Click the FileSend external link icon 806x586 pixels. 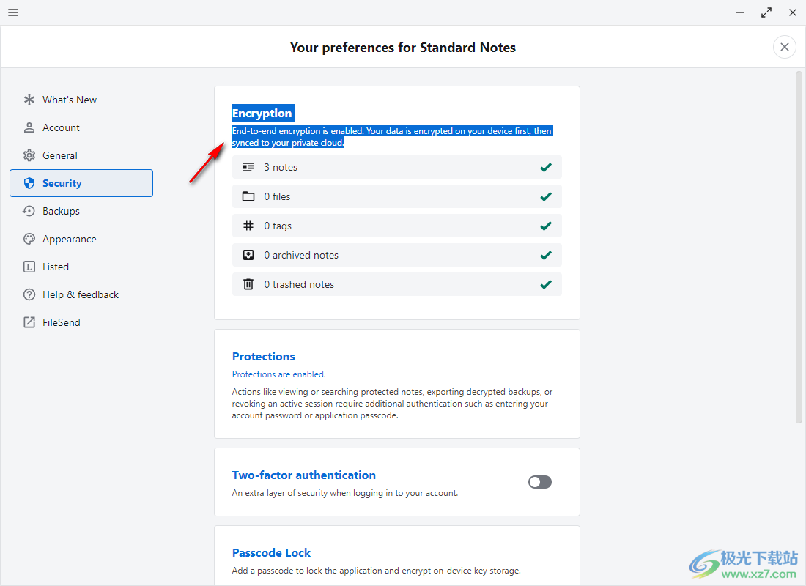(x=29, y=322)
